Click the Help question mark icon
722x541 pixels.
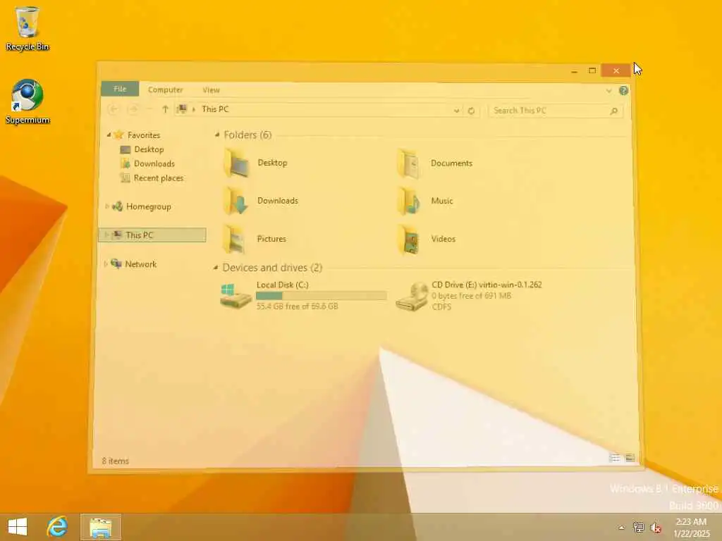pos(623,91)
